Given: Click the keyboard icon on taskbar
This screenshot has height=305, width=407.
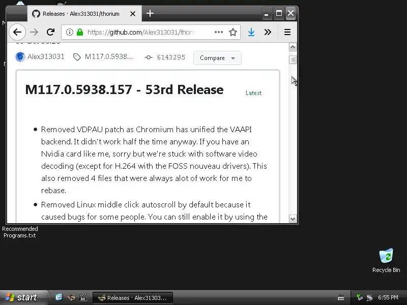Looking at the screenshot, I should [341, 298].
